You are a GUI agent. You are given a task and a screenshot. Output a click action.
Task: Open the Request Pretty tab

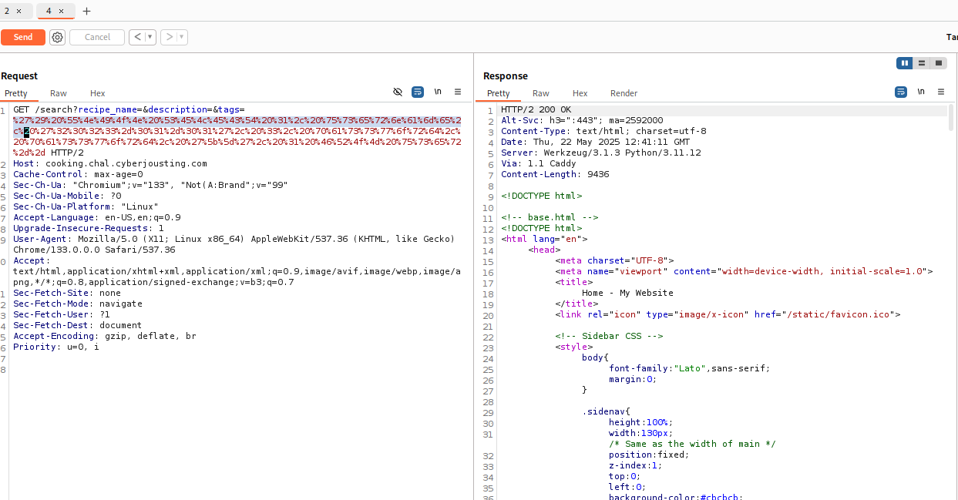tap(16, 93)
